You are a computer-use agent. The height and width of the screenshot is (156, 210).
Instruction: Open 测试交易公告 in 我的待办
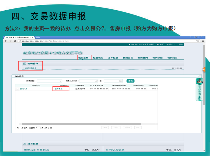click(x=31, y=68)
